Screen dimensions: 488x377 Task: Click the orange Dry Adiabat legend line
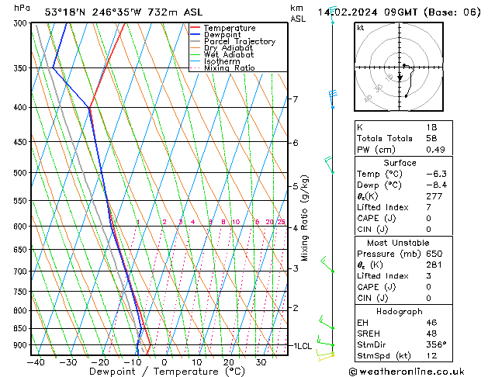195,47
